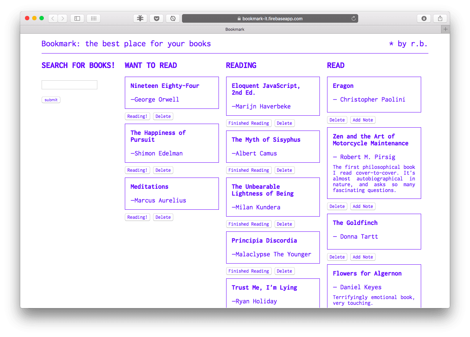Viewport: 470px width, 337px height.
Task: Go forward with Safari's forward arrow
Action: point(63,18)
